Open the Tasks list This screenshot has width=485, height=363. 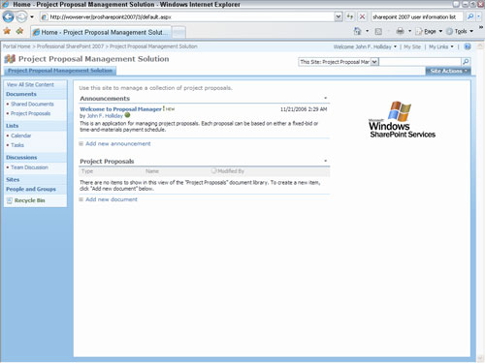point(17,145)
